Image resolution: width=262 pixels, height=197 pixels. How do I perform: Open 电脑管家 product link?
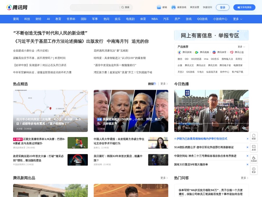click(x=238, y=65)
